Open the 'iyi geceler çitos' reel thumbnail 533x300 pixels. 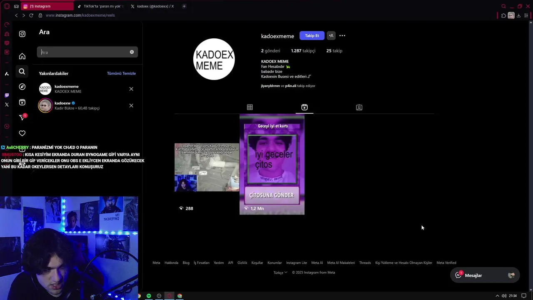click(x=272, y=165)
